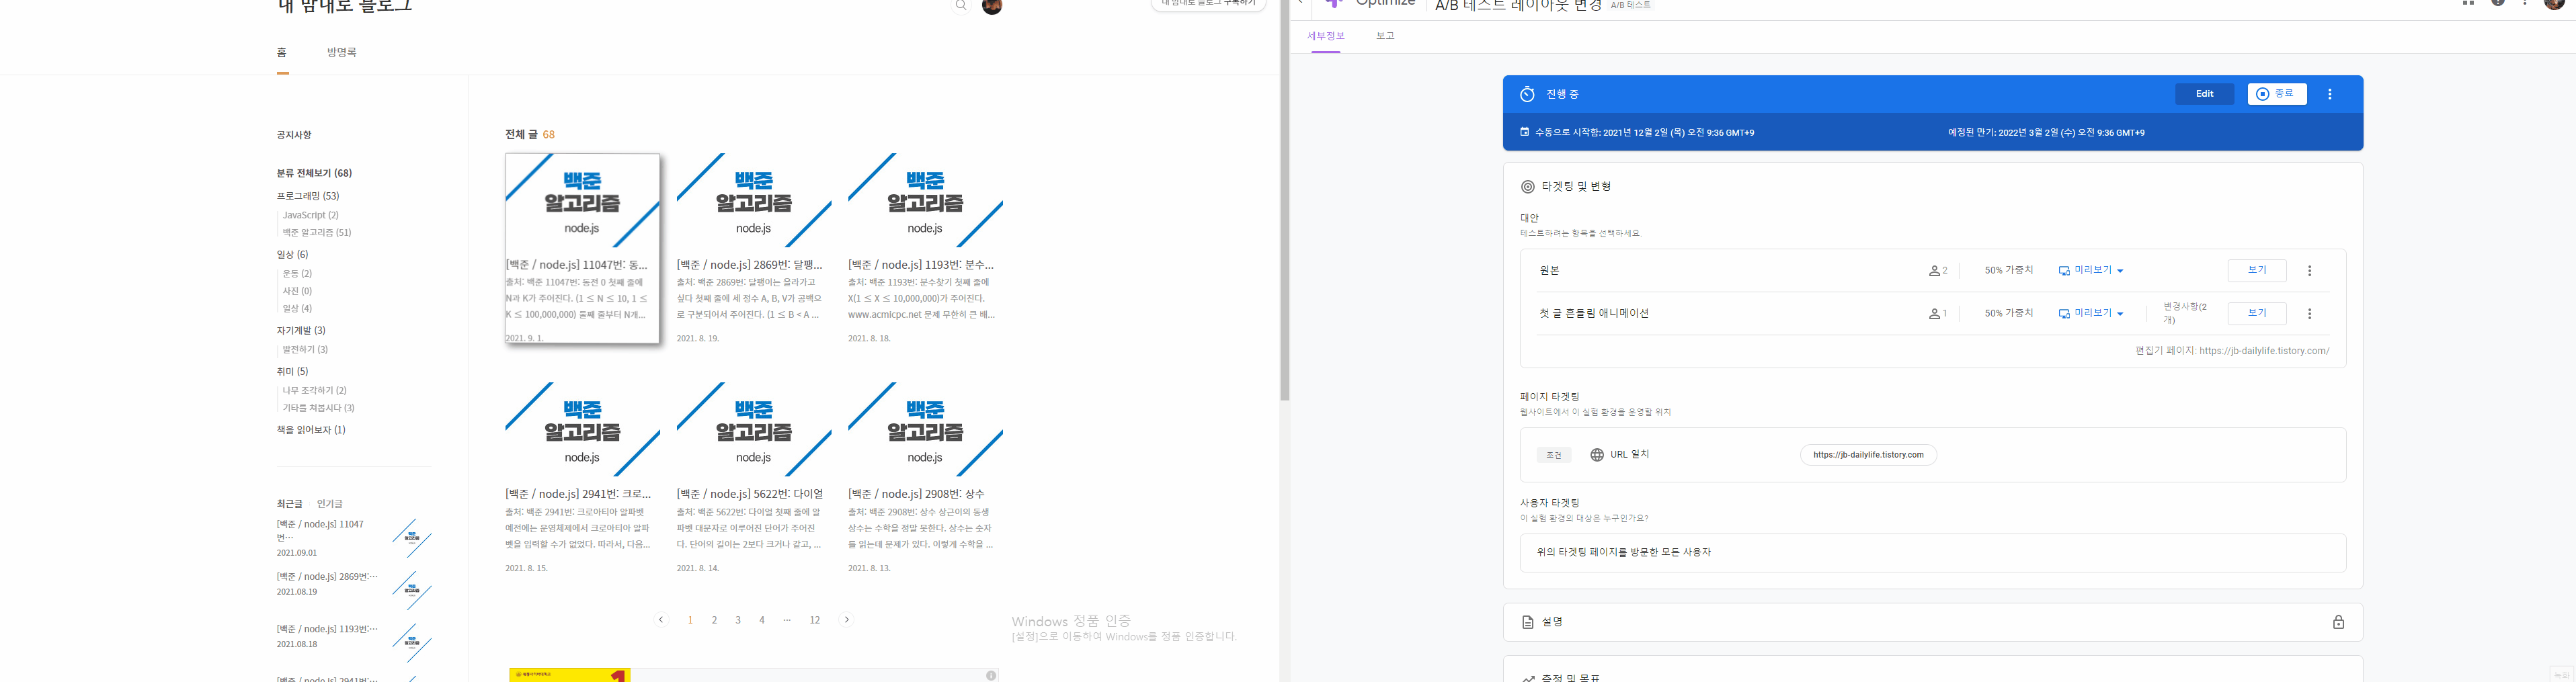The height and width of the screenshot is (682, 2576).
Task: Open 취미 (5) category
Action: [x=292, y=372]
